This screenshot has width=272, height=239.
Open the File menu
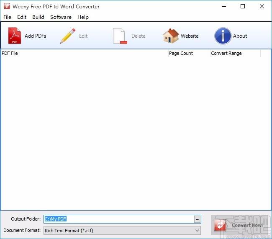7,17
